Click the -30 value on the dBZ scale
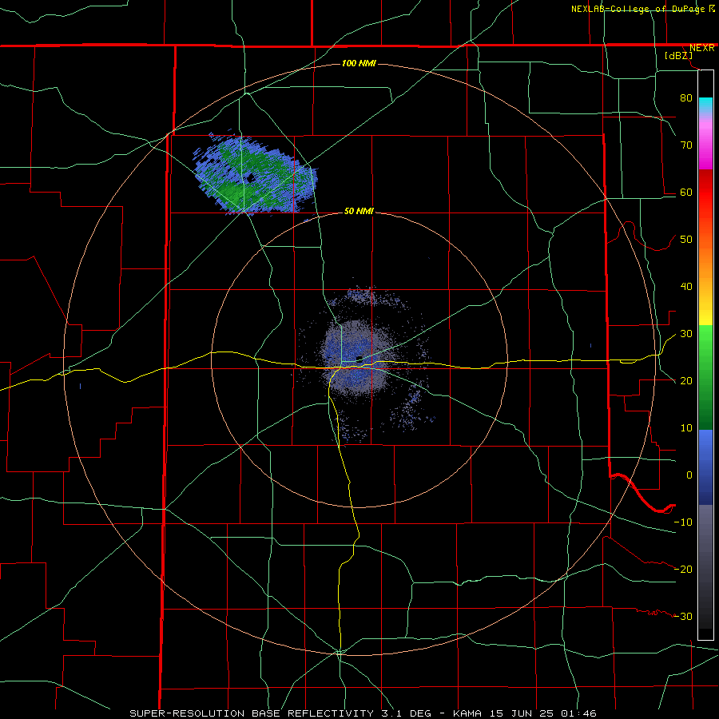 tap(683, 616)
